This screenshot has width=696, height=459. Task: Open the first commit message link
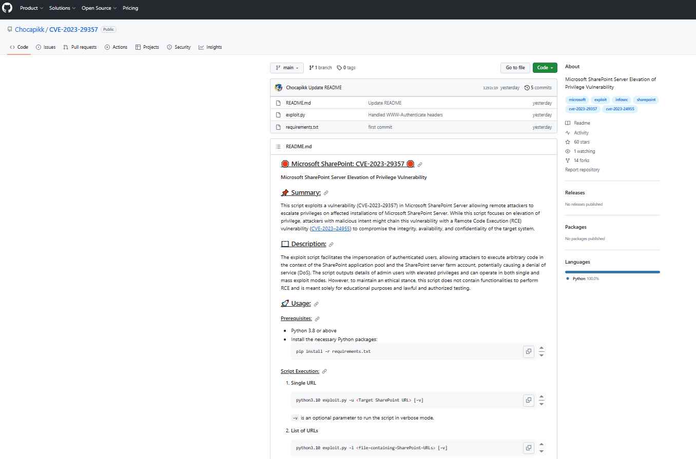[x=380, y=127]
